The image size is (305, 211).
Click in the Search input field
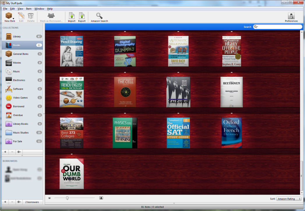point(278,27)
